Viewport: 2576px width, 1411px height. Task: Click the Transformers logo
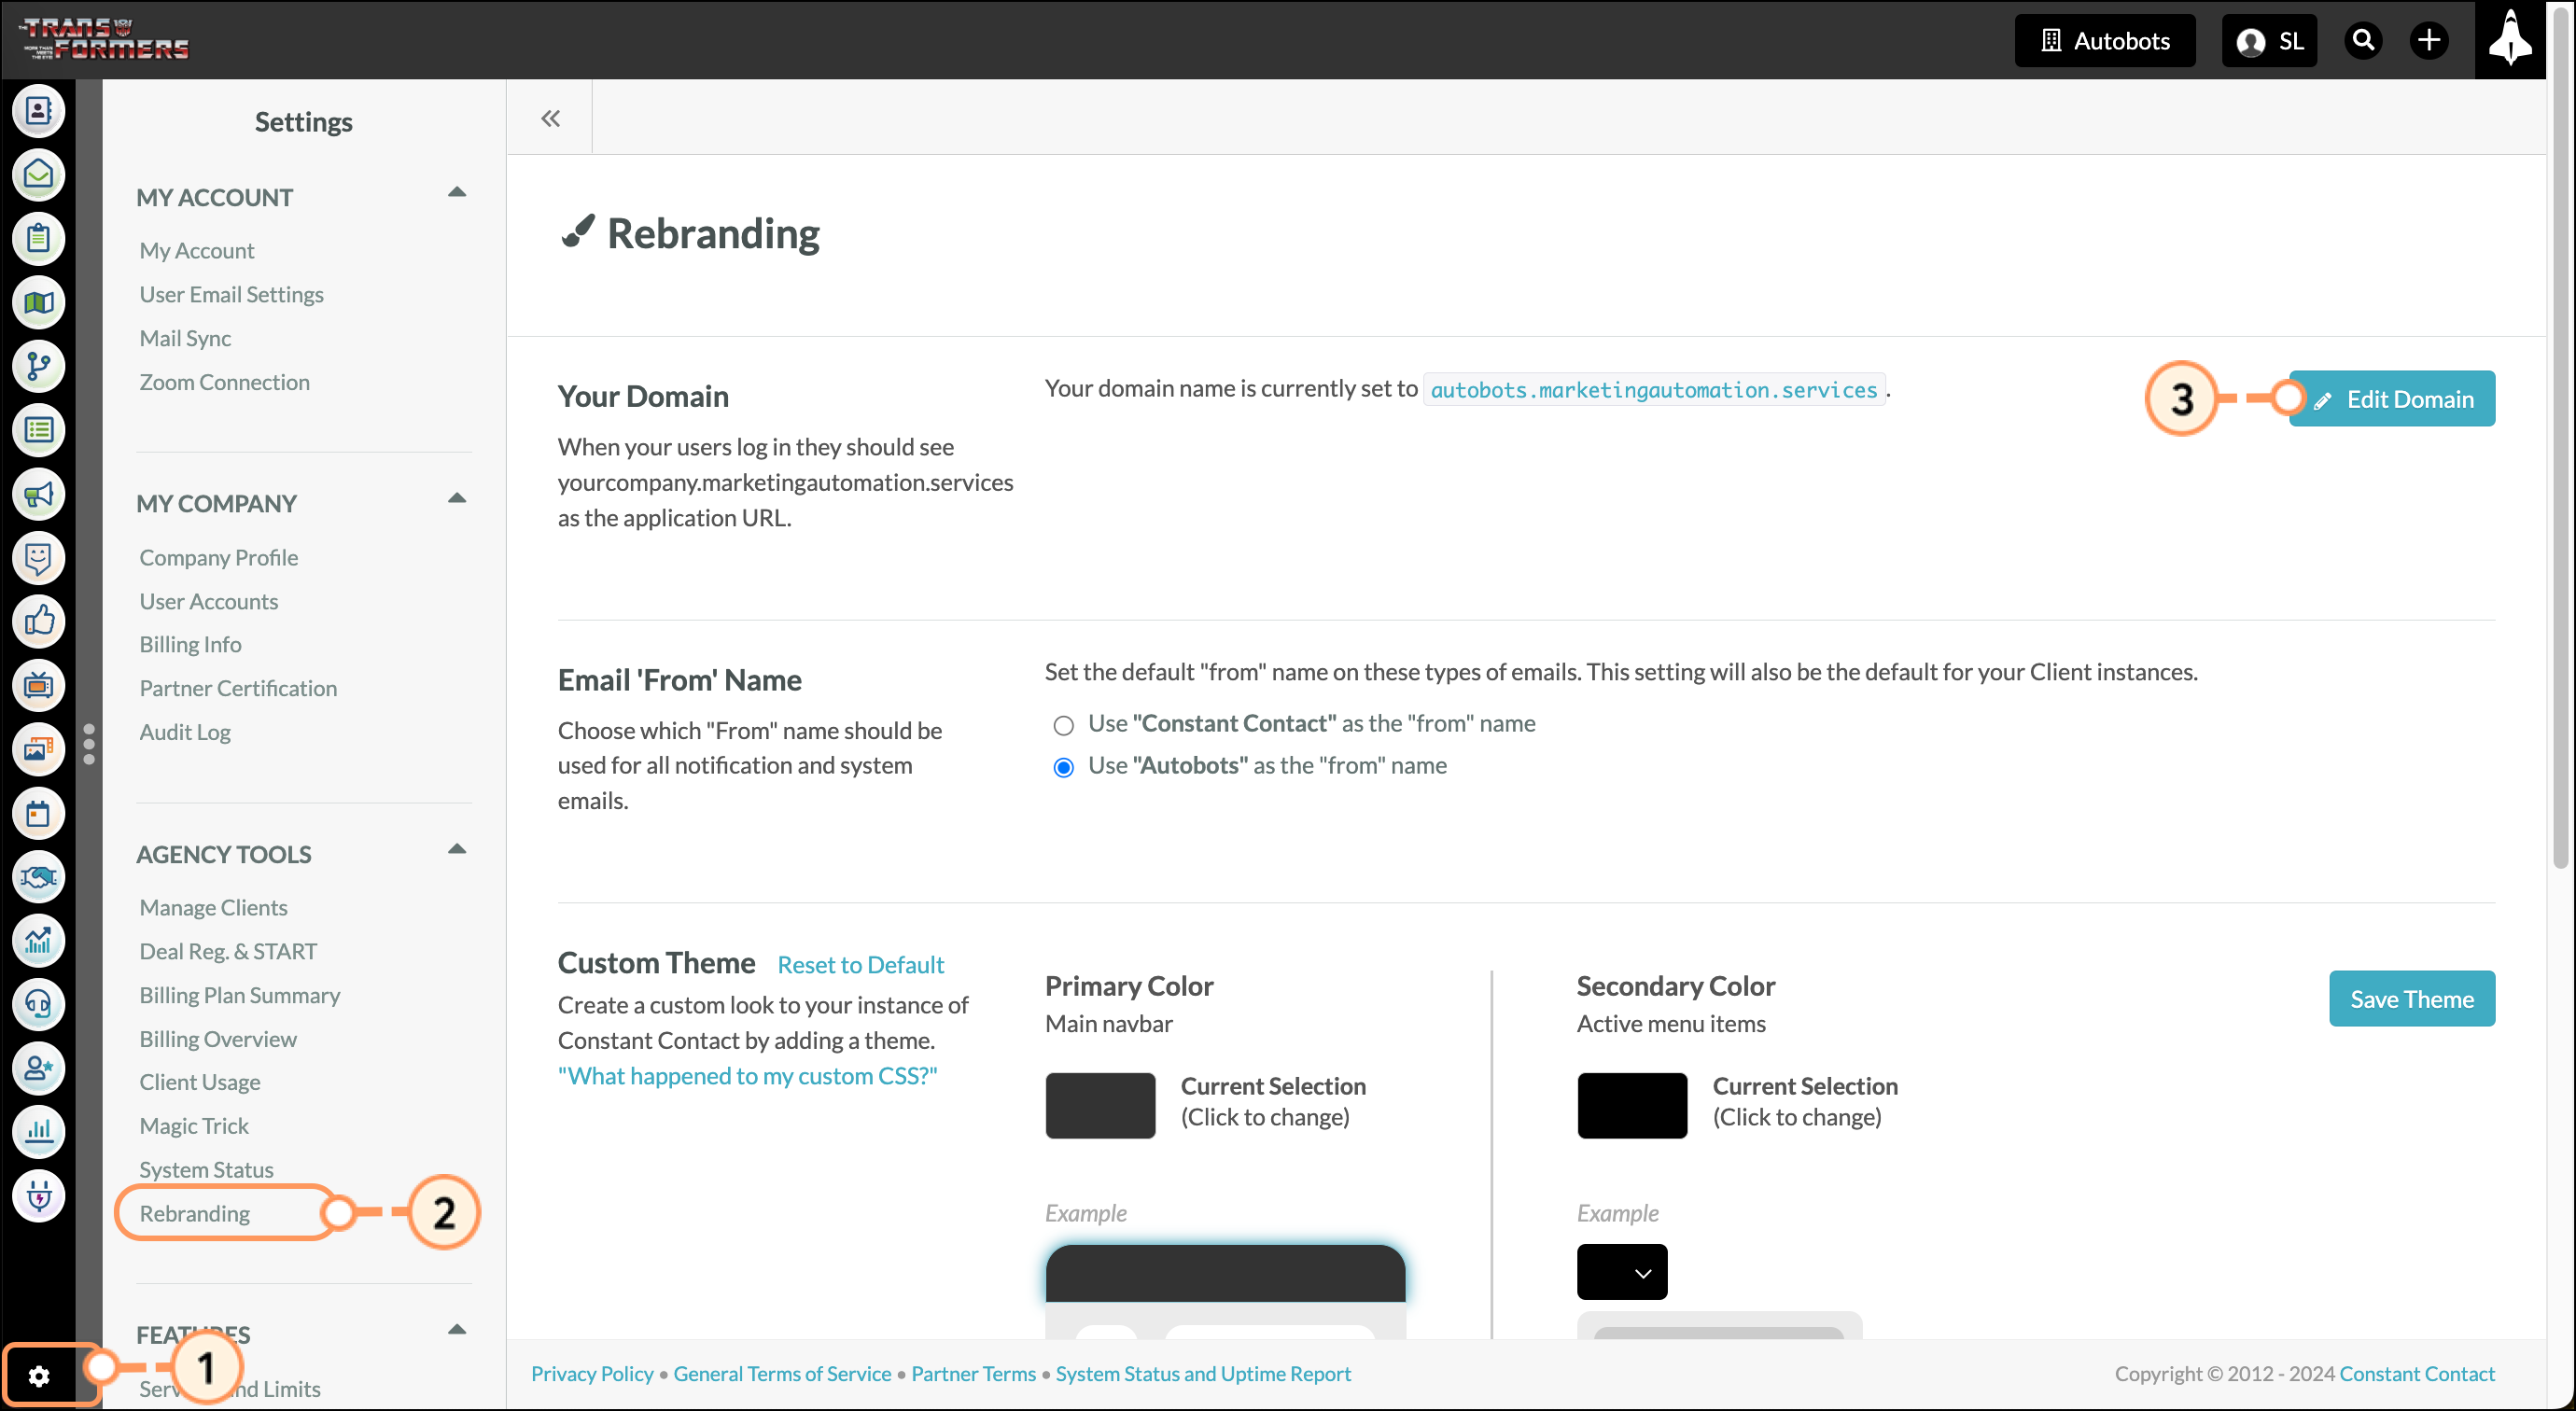point(105,40)
